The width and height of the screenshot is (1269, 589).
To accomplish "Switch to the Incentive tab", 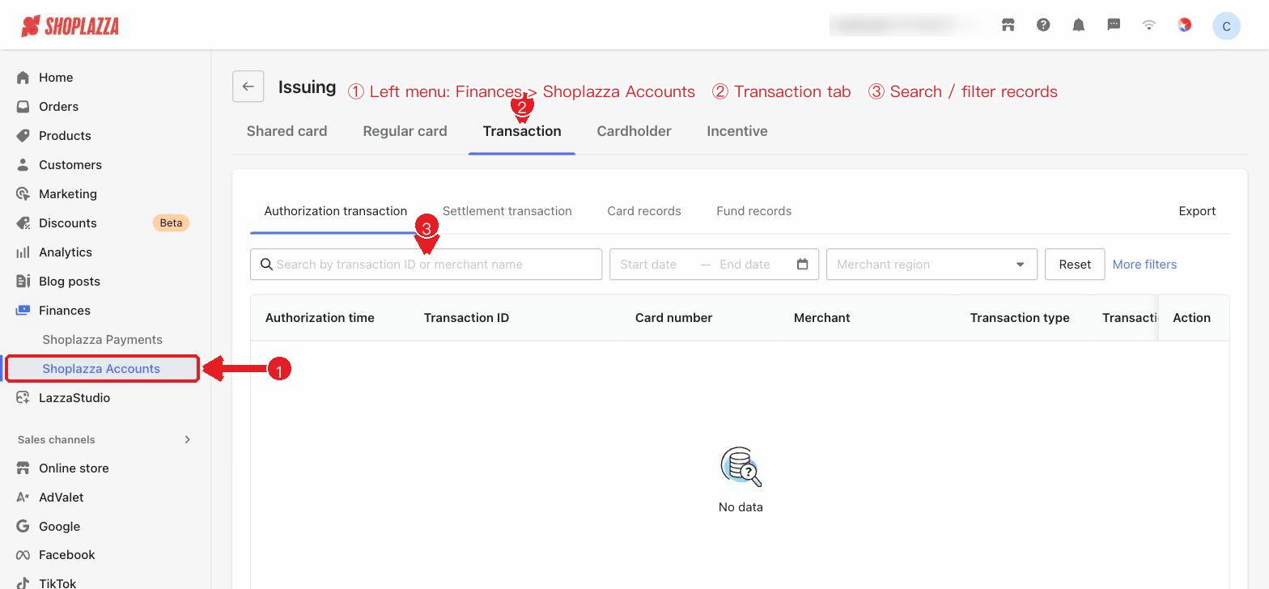I will point(737,131).
